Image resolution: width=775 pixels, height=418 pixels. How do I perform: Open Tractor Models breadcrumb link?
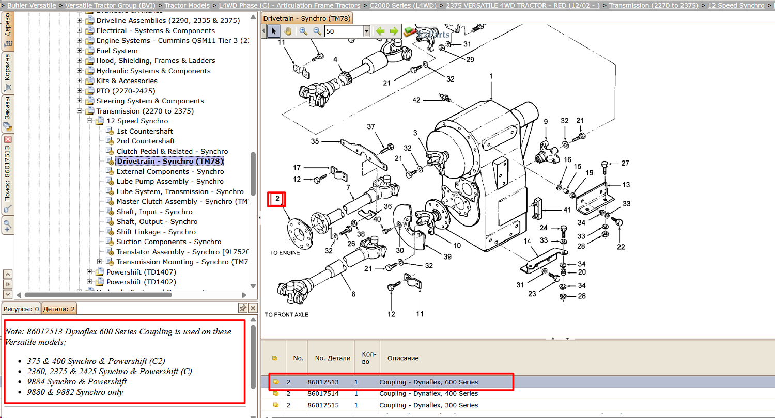pos(188,5)
